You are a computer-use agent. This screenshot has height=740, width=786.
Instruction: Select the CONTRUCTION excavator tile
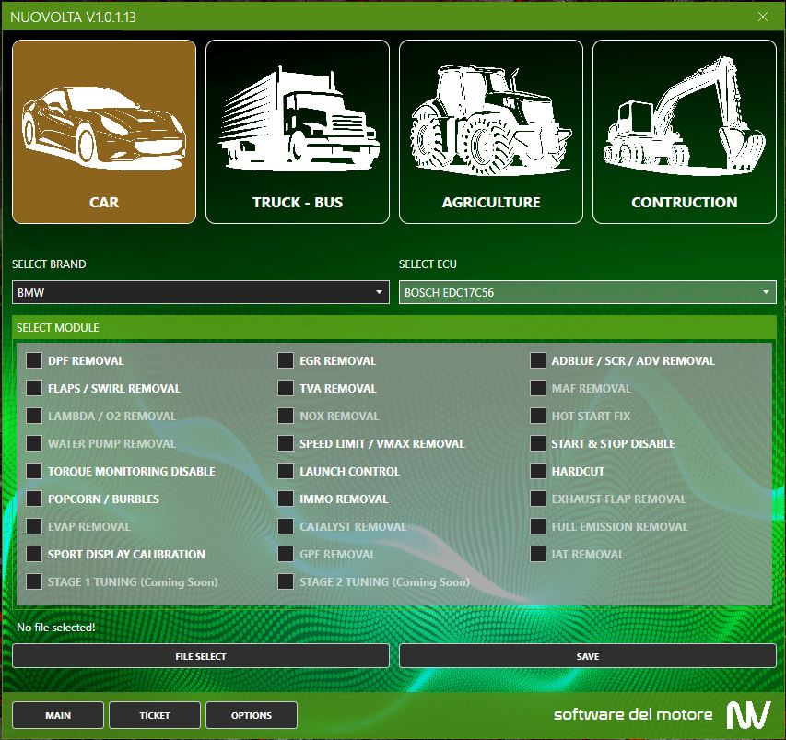pyautogui.click(x=685, y=132)
